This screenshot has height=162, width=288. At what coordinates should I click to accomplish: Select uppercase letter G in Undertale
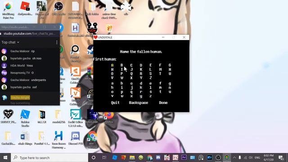point(170,65)
